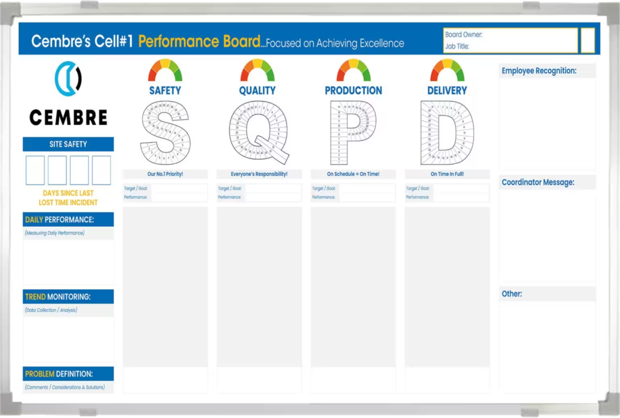The height and width of the screenshot is (418, 620).
Task: Select the Quality gauge dial icon
Action: [259, 70]
